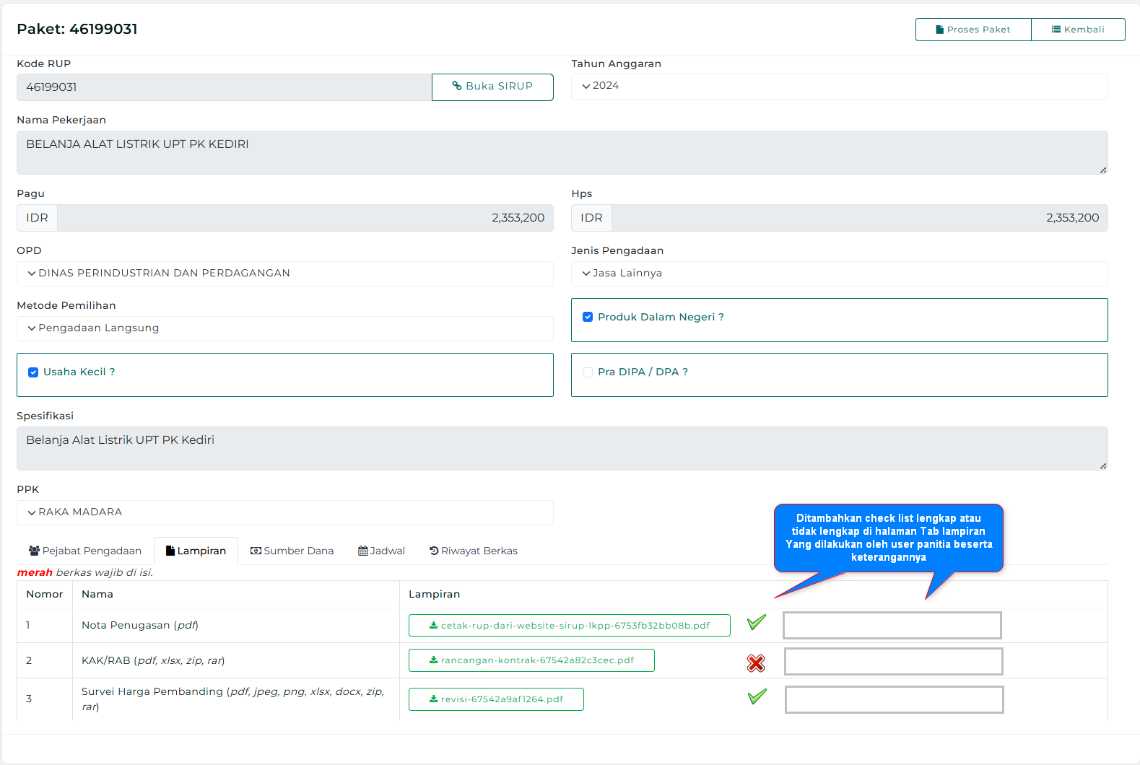Viewport: 1140px width, 765px height.
Task: Switch to Pejabat Pengadaan tab
Action: pos(85,551)
